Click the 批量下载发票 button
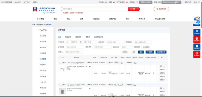The image size is (202, 97). (161, 52)
